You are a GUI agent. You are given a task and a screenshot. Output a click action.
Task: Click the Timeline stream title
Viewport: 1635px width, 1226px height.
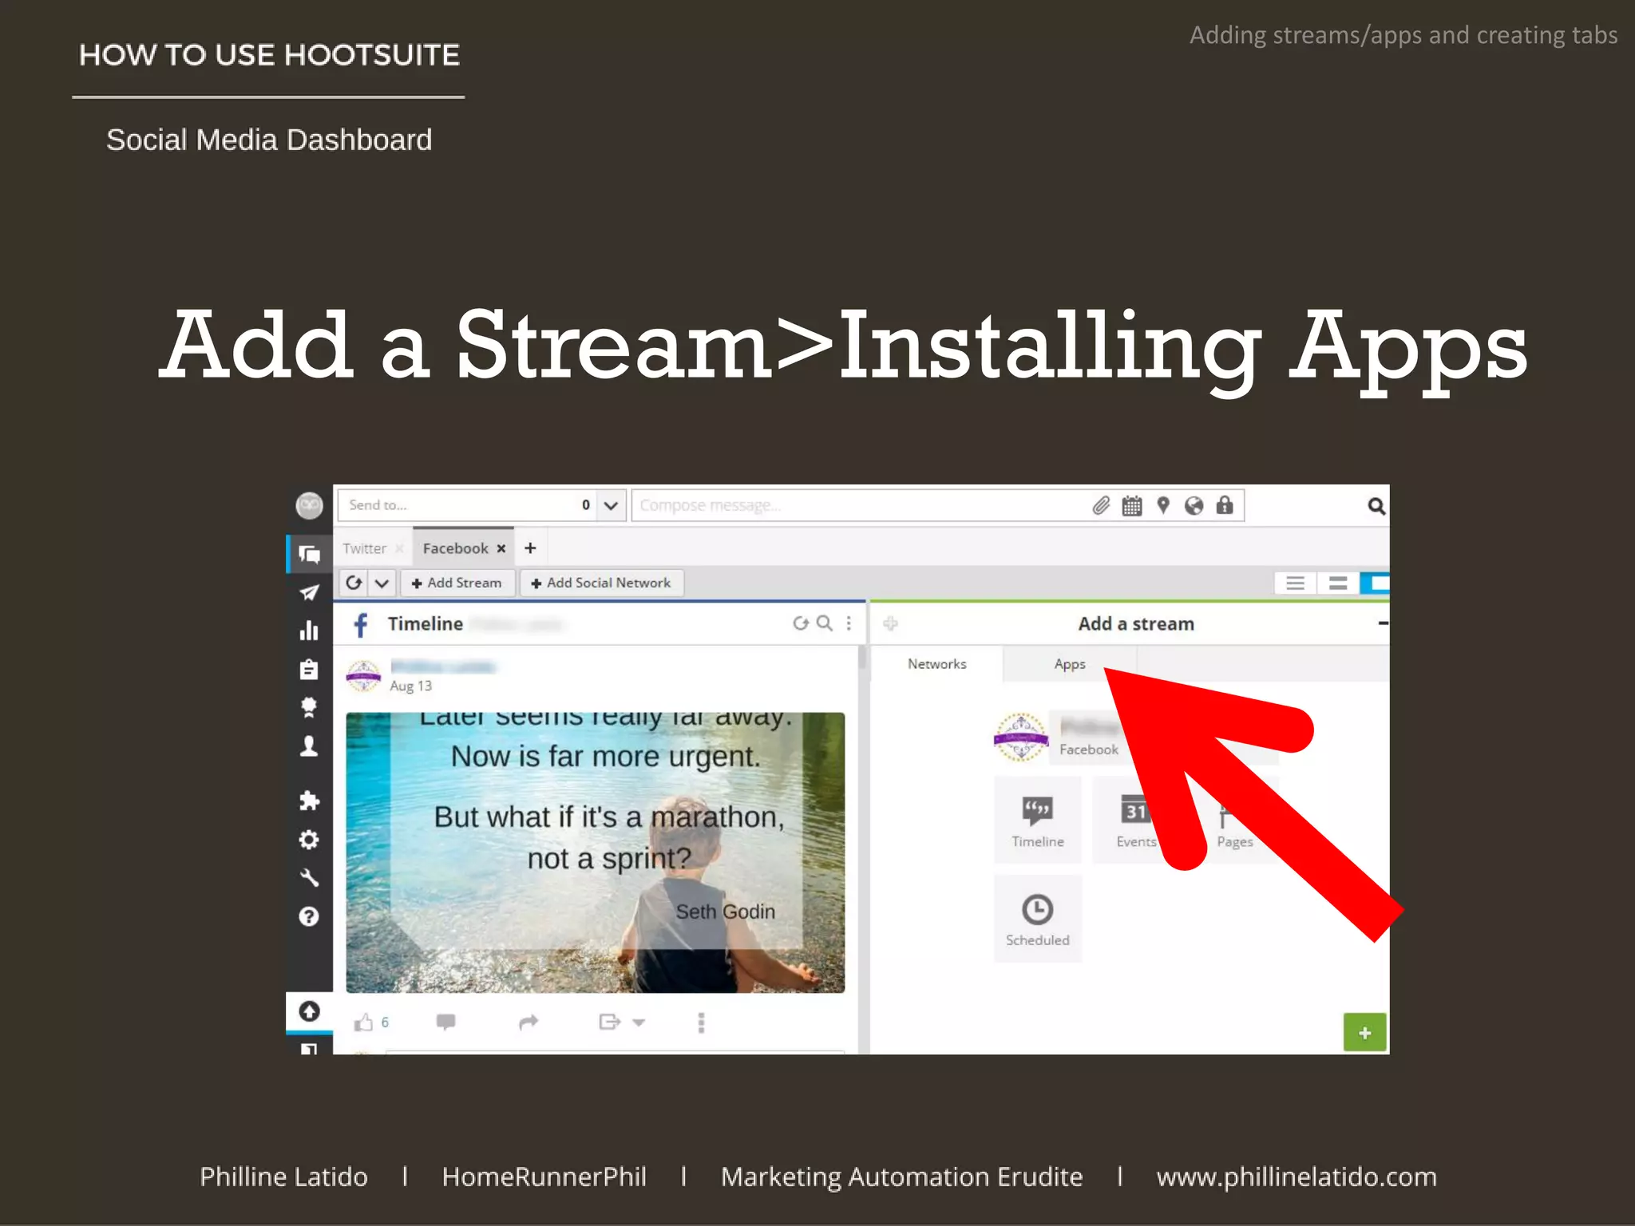(425, 623)
